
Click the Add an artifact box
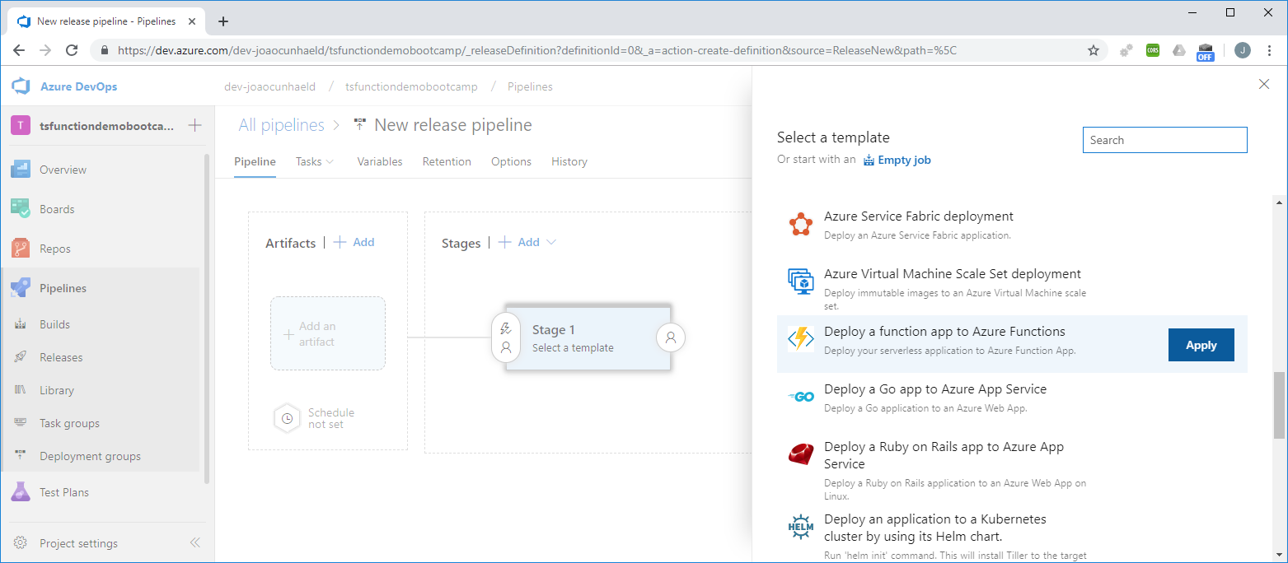(x=328, y=333)
